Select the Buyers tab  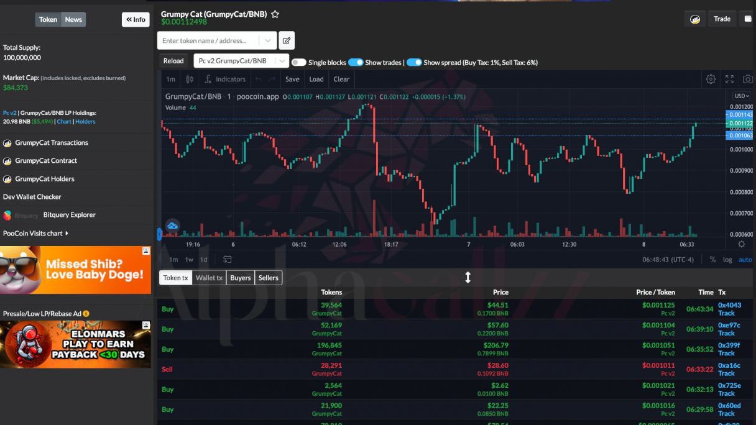pos(241,278)
